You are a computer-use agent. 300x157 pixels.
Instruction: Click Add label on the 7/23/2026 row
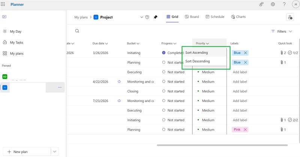[x=240, y=101]
